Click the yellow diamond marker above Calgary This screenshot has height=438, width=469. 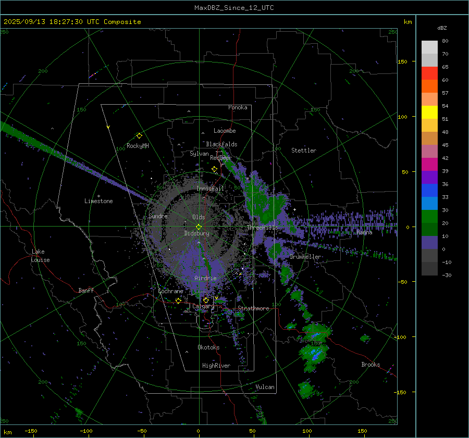coord(206,300)
